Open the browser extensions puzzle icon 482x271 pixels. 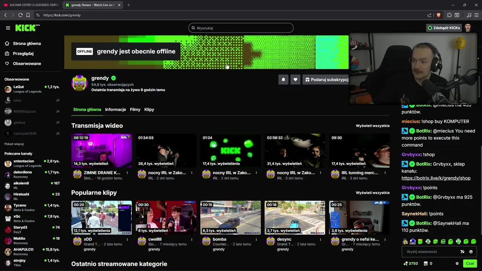[x=449, y=15]
